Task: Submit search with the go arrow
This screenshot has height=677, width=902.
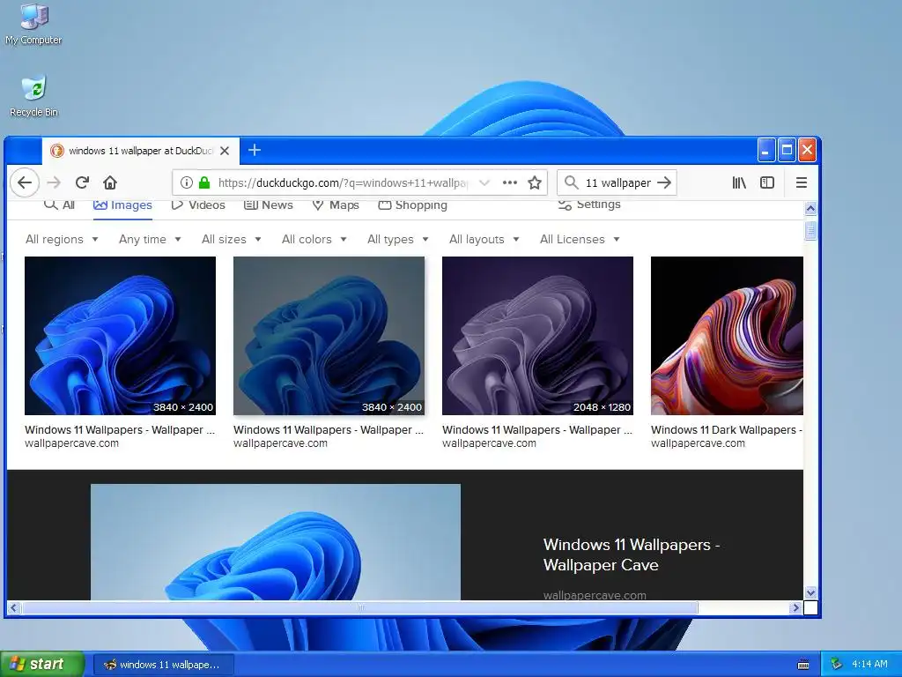Action: click(664, 183)
